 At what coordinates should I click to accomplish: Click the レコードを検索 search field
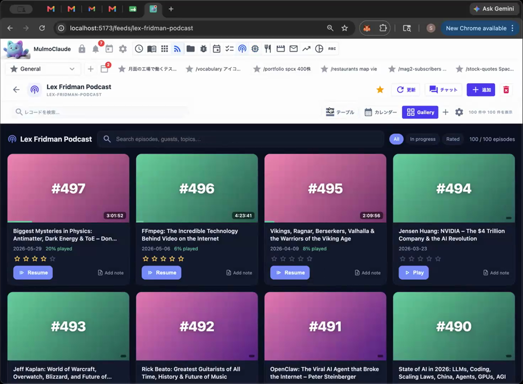tap(100, 112)
